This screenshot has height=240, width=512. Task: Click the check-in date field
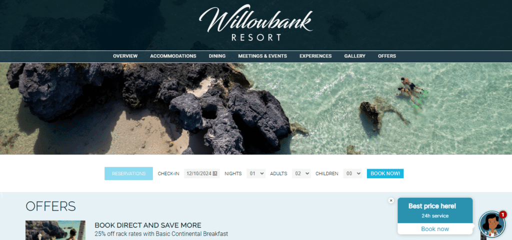[201, 174]
